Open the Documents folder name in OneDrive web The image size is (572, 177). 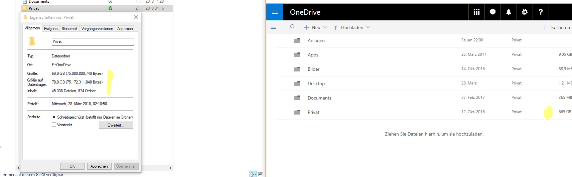point(319,98)
